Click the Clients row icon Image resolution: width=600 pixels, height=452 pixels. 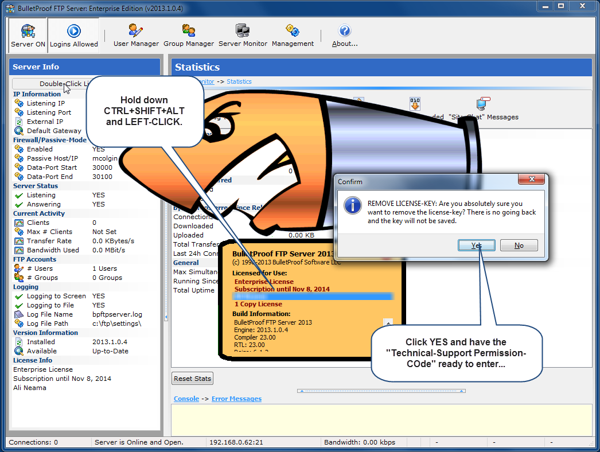19,223
